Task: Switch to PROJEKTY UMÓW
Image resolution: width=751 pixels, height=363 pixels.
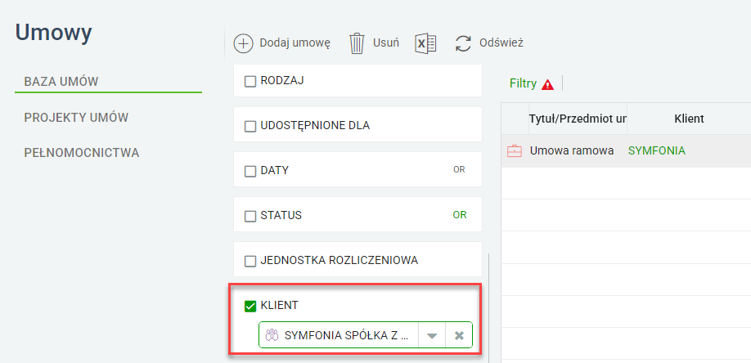Action: coord(76,118)
